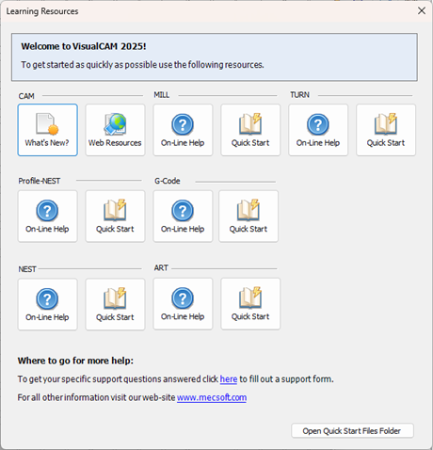Open What's New in CAM section
Image resolution: width=433 pixels, height=450 pixels.
(x=48, y=130)
